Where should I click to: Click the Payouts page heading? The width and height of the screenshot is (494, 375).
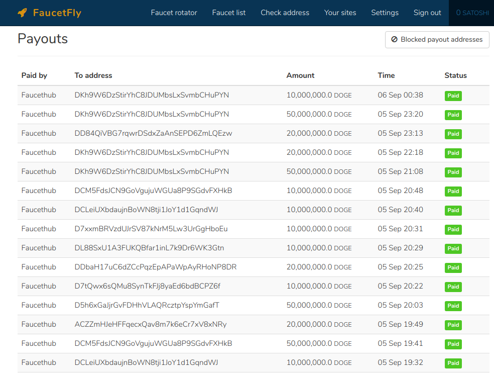point(43,39)
